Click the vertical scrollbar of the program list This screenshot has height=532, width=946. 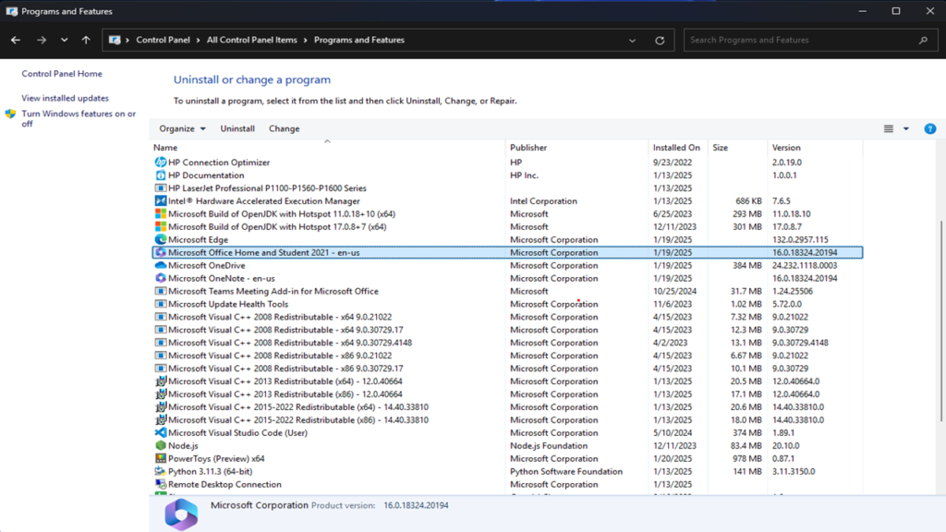click(940, 321)
